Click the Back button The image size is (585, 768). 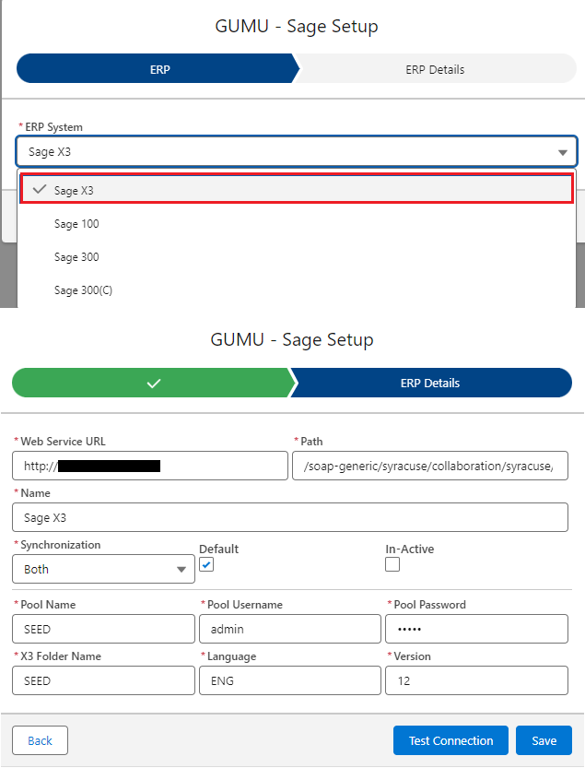tap(40, 740)
